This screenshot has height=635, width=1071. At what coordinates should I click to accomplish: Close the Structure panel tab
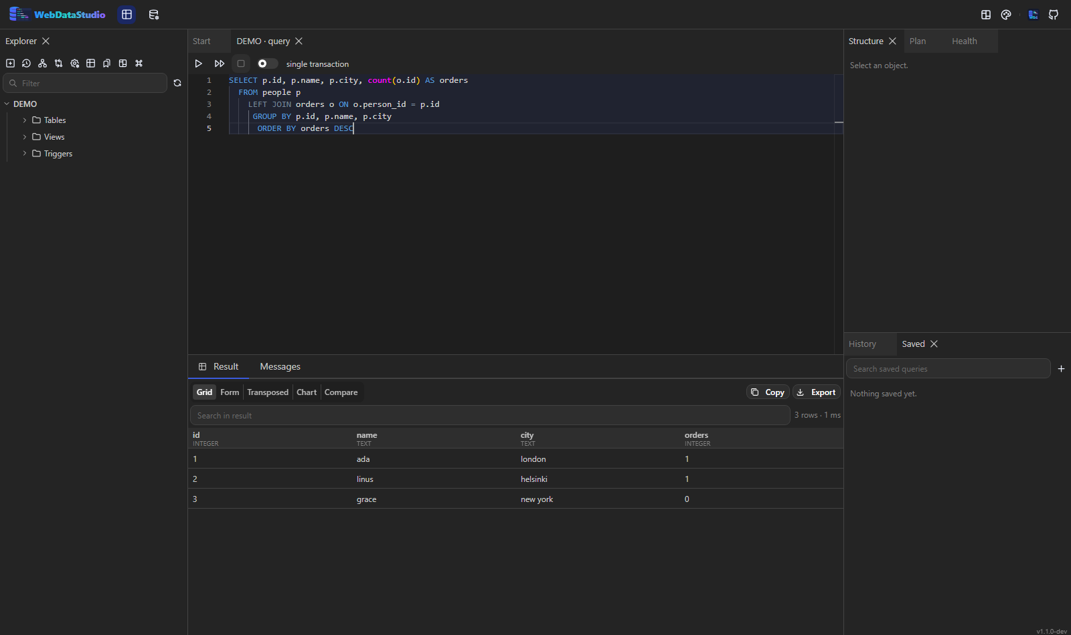click(892, 41)
